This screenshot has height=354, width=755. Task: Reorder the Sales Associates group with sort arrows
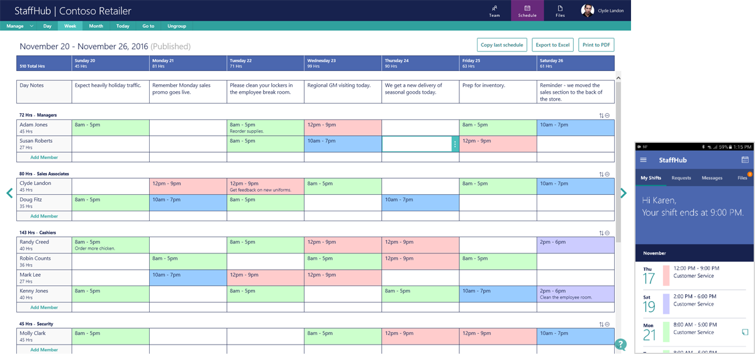tap(601, 174)
